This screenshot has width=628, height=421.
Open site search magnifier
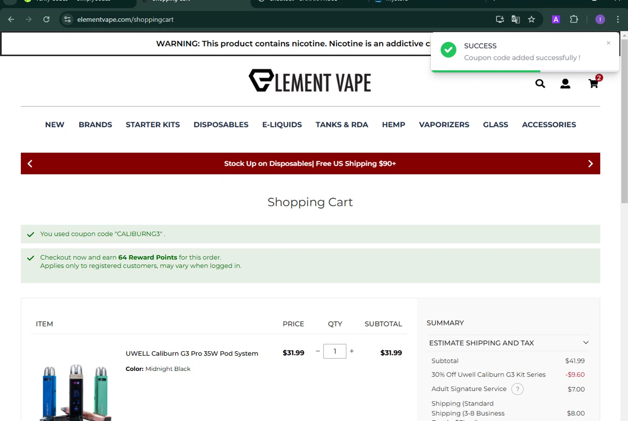point(540,84)
